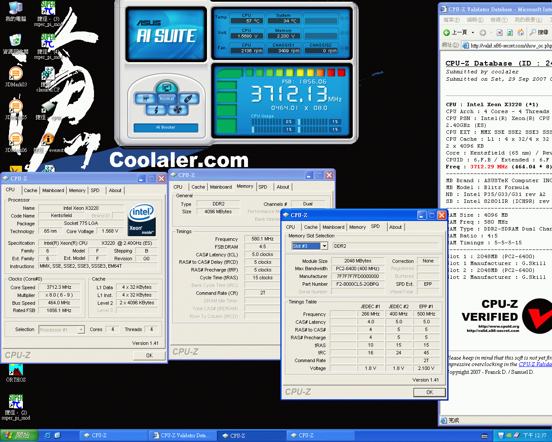Open the 我的最愛(A) menu in Internet Explorer
The image size is (552, 442).
coord(528,20)
